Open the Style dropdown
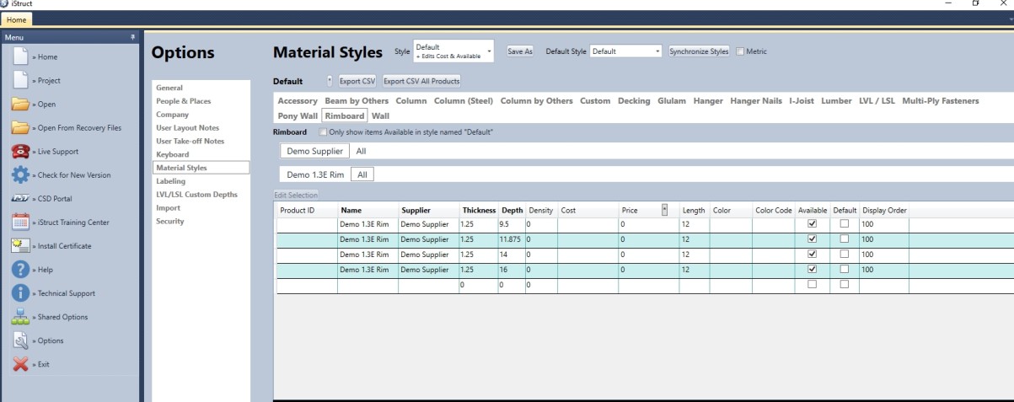Viewport: 1014px width, 402px height. coord(489,51)
